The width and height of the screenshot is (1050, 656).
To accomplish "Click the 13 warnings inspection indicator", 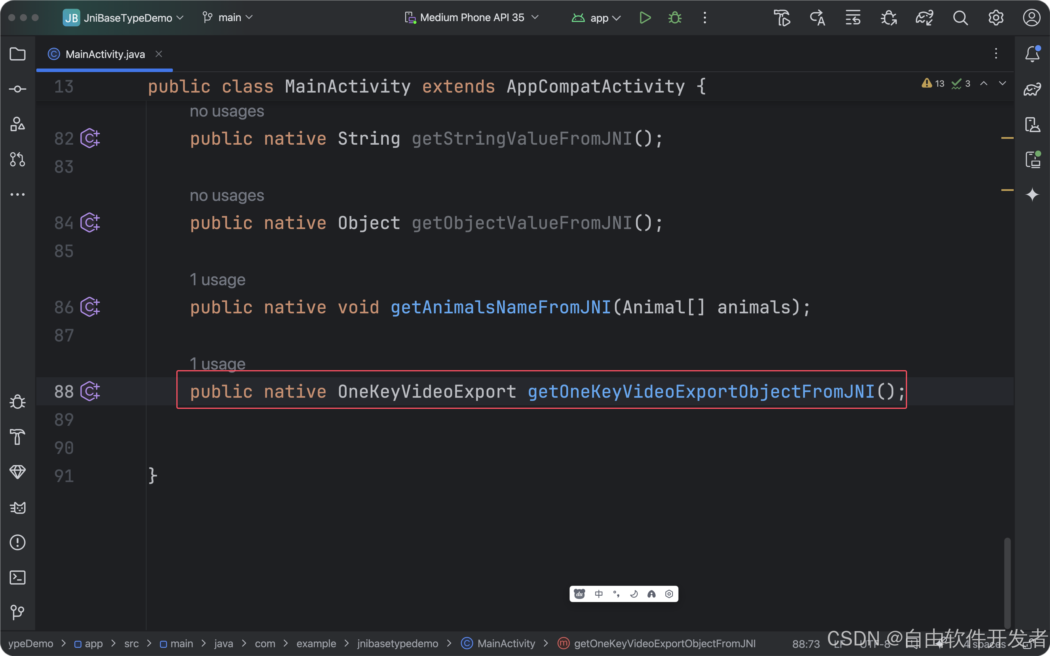I will (933, 83).
